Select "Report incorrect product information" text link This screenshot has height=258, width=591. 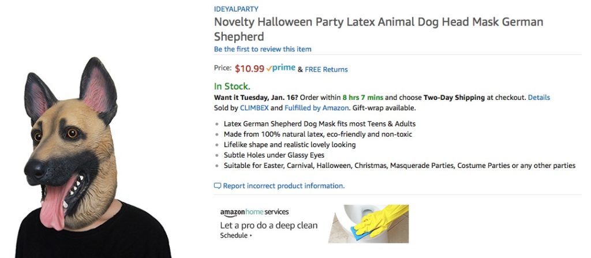click(283, 186)
